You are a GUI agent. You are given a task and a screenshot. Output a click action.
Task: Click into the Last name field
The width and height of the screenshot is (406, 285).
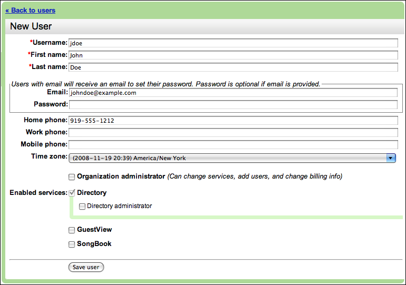click(x=233, y=67)
